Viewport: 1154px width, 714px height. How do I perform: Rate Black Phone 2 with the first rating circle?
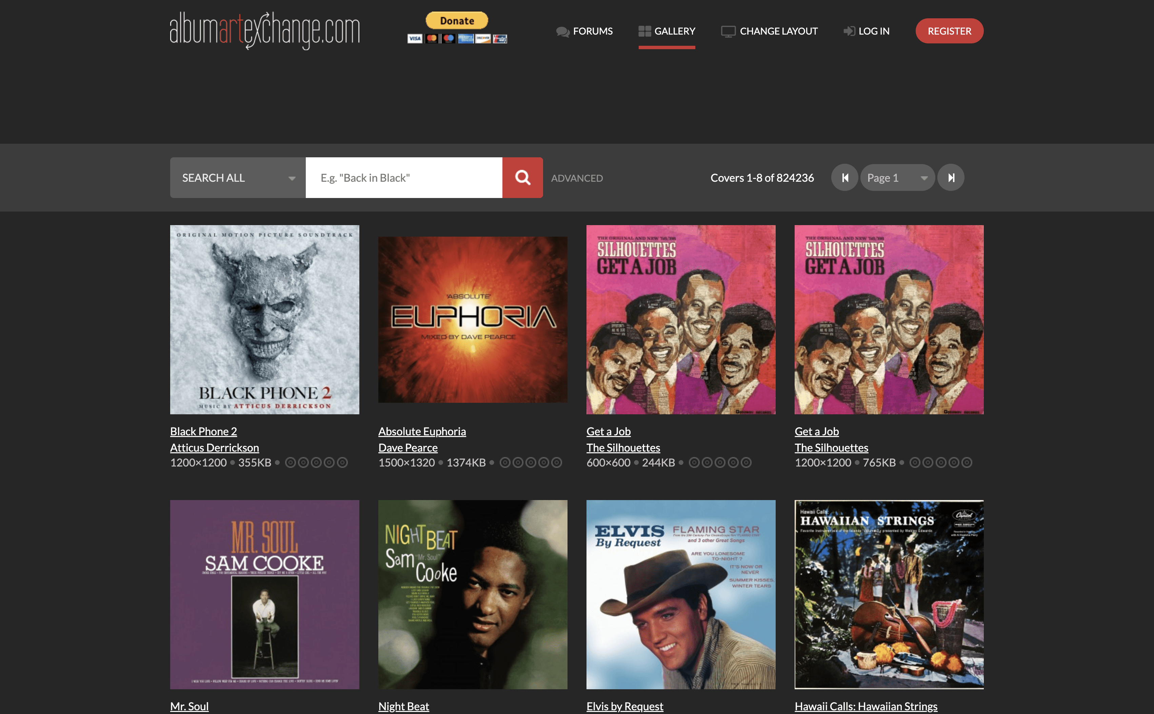[291, 463]
